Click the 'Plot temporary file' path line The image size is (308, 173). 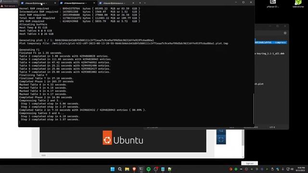click(124, 43)
